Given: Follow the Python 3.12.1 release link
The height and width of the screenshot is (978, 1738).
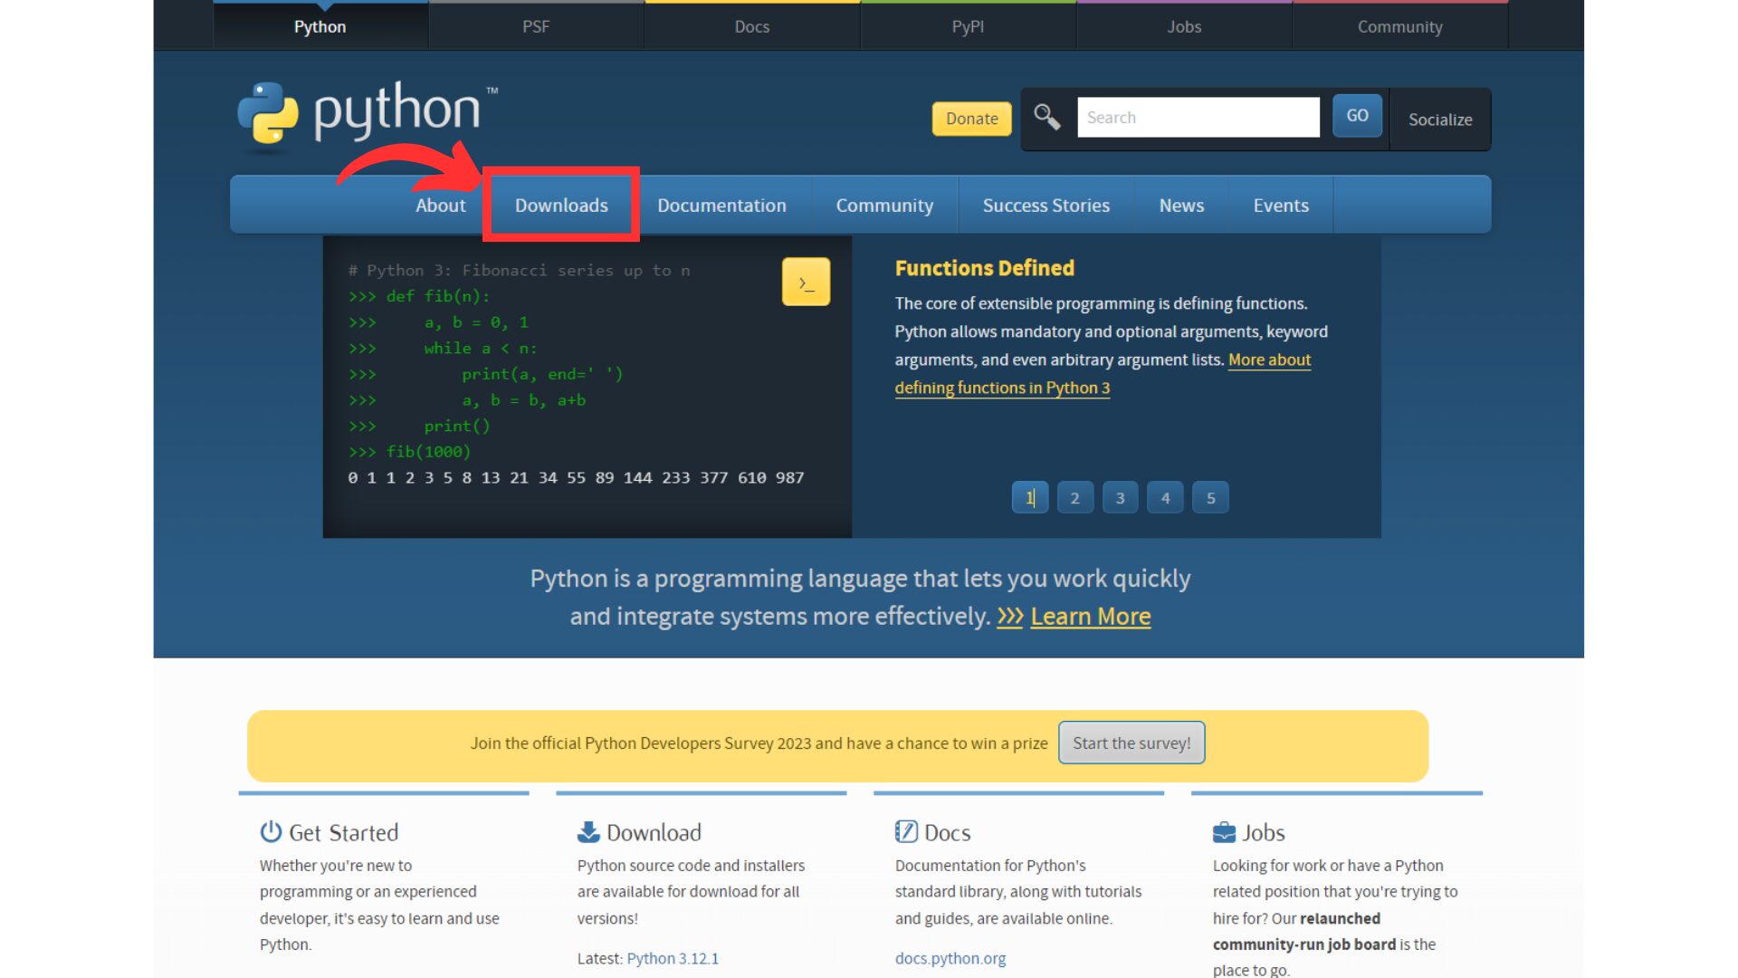Looking at the screenshot, I should pos(672,958).
